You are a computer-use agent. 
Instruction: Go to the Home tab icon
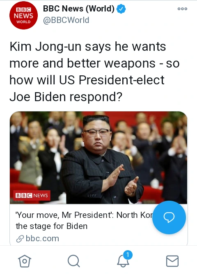pos(25,261)
